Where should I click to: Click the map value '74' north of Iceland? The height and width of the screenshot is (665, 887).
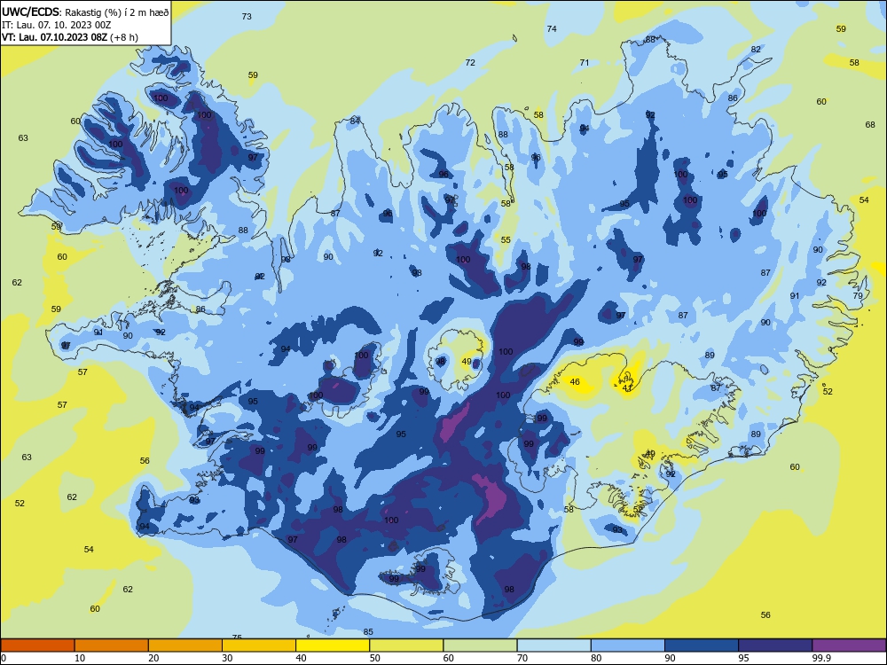552,29
